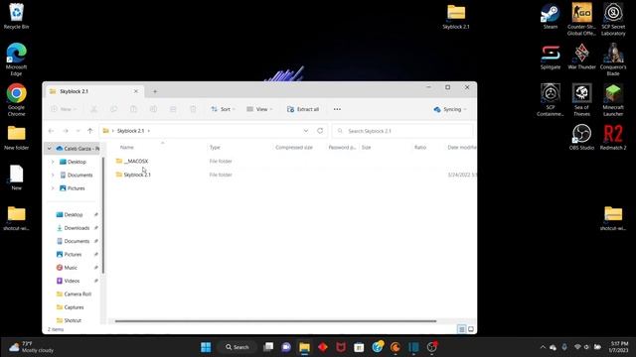The image size is (636, 357).
Task: Select the New folder desktop icon
Action: 16,138
